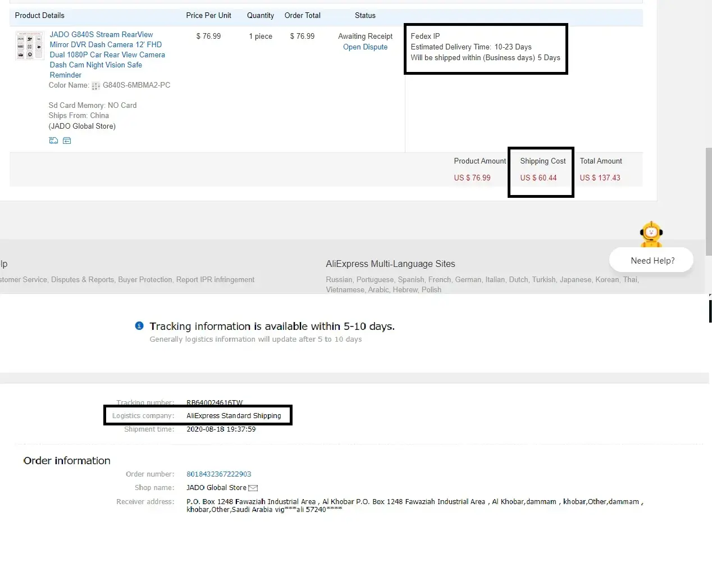
Task: Click the Order Total column header
Action: point(303,15)
